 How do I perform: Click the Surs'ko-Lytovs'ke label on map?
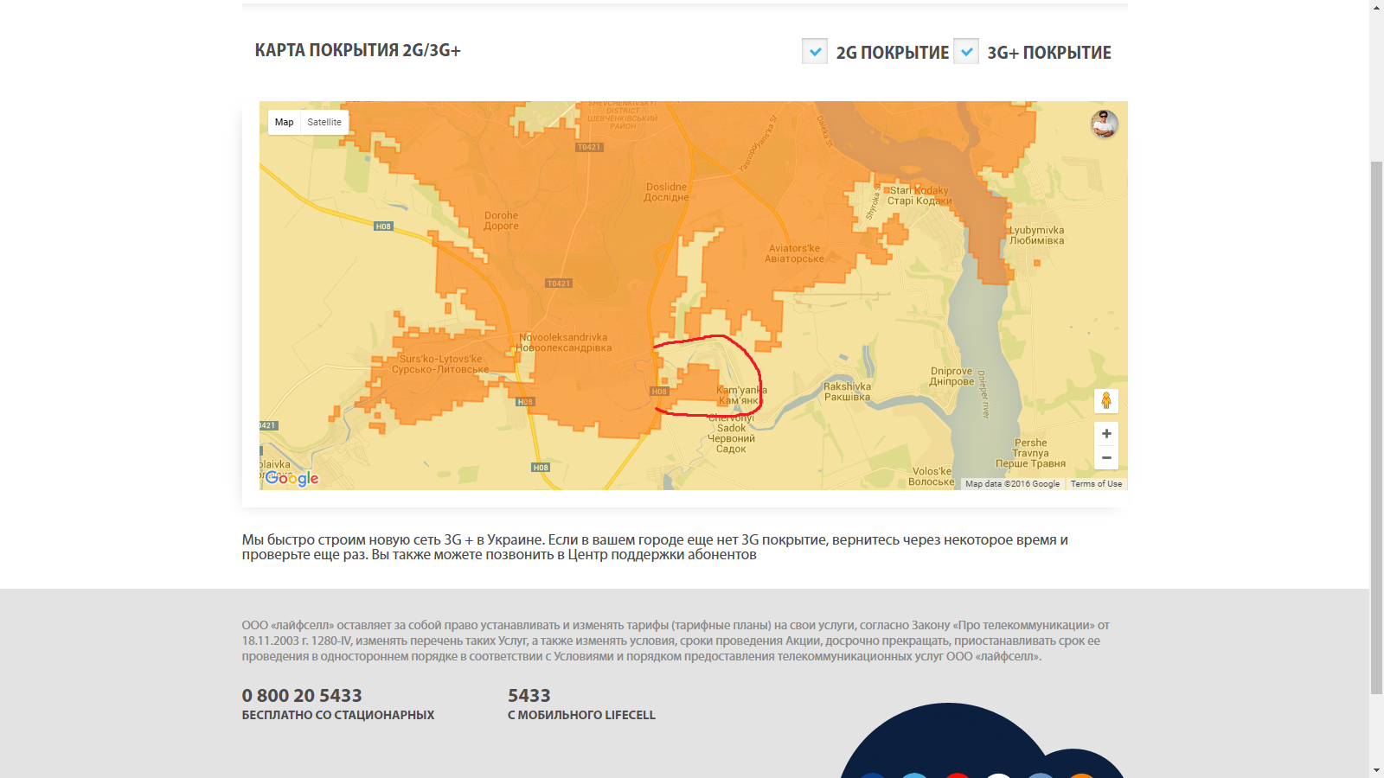click(x=440, y=364)
